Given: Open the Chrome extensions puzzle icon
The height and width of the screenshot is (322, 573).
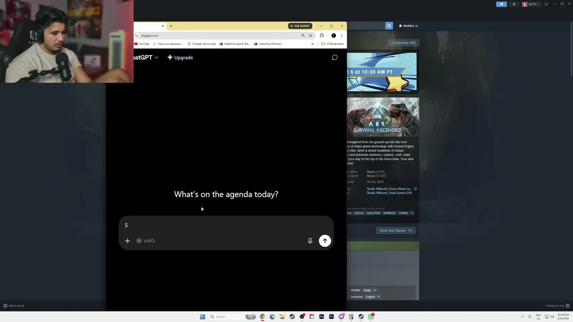Looking at the screenshot, I should (321, 35).
